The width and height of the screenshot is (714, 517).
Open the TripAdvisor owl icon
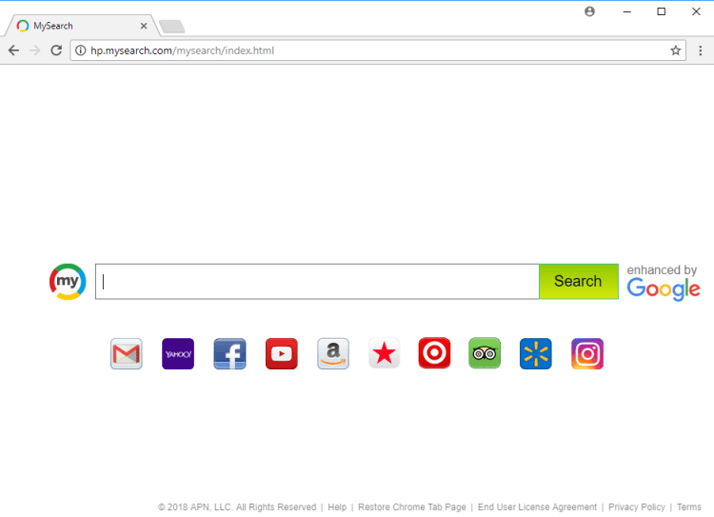pos(485,353)
